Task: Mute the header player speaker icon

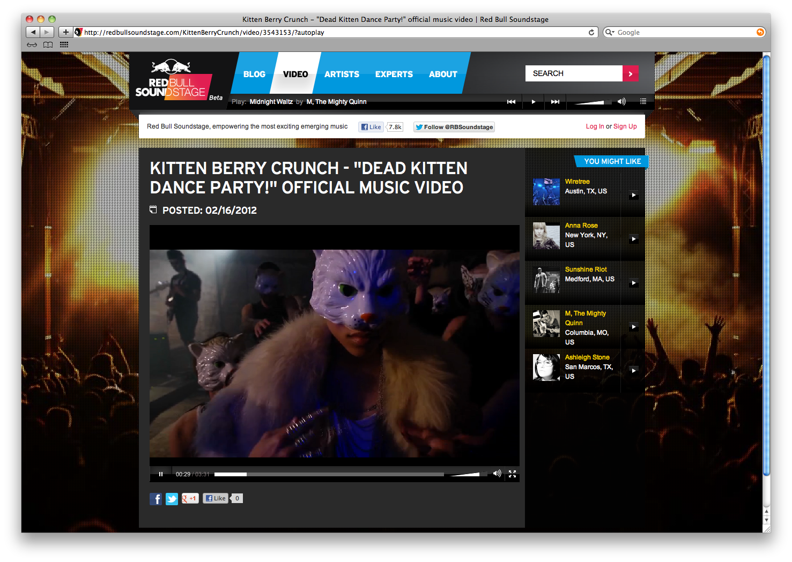Action: pos(621,101)
